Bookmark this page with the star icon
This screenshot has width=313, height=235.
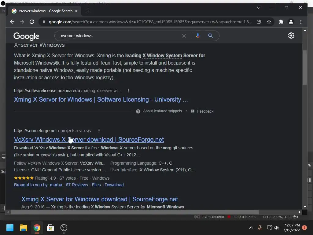[x=269, y=22]
